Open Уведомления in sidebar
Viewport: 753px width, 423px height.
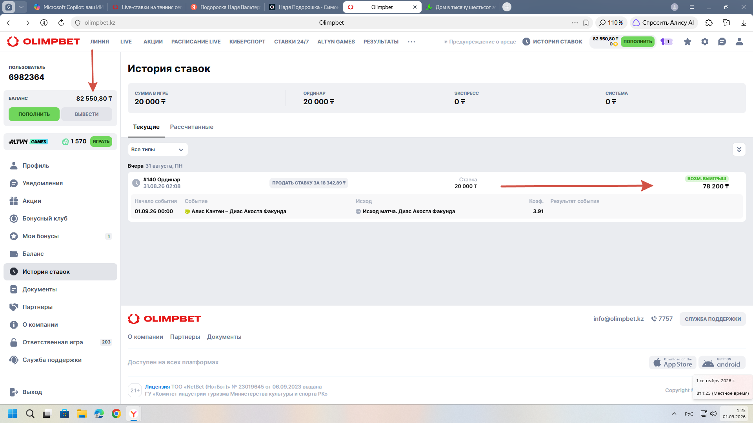60,183
